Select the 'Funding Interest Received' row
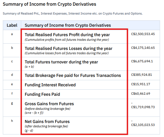This screenshot has height=137, width=164. click(x=50, y=85)
